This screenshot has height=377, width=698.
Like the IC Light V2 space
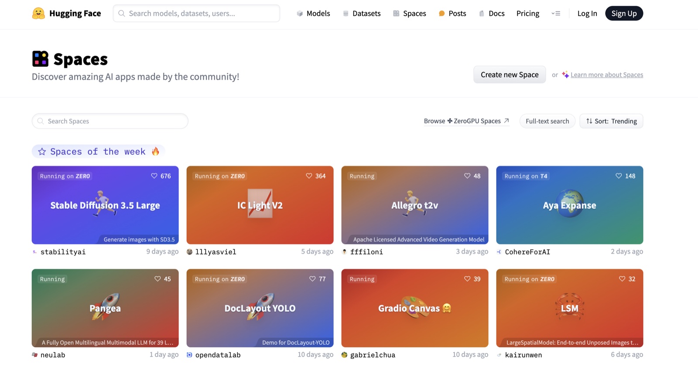(309, 176)
